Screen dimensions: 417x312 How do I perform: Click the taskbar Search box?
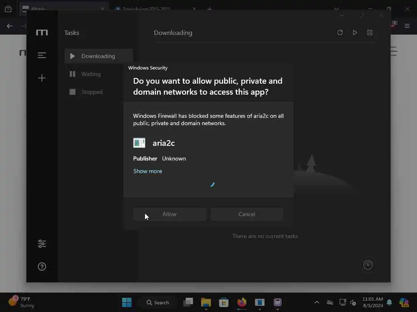(158, 302)
